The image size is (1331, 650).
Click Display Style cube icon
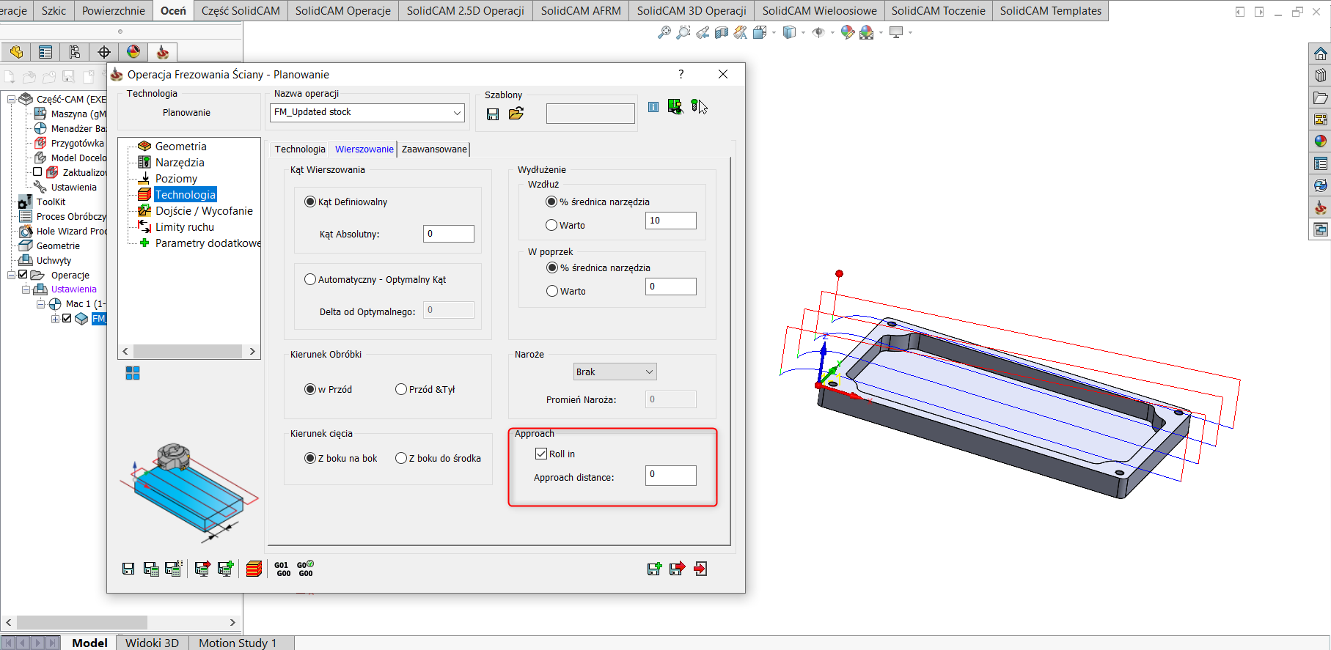(x=789, y=32)
